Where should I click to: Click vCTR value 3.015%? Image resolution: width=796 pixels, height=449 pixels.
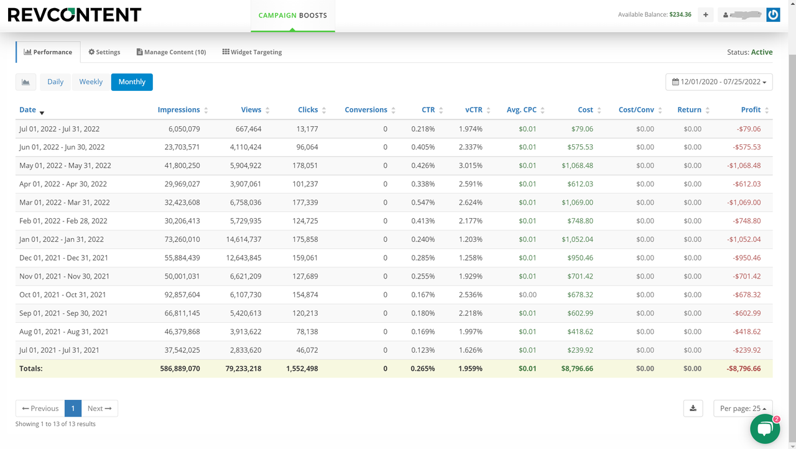pyautogui.click(x=471, y=165)
